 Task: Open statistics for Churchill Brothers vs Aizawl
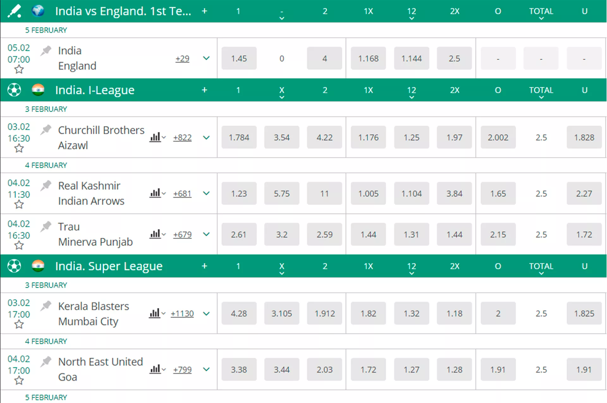click(155, 137)
